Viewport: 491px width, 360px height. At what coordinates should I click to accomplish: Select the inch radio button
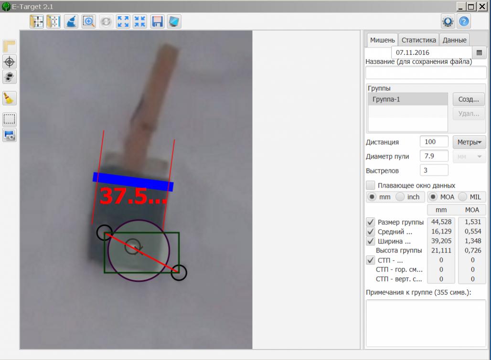pyautogui.click(x=400, y=197)
